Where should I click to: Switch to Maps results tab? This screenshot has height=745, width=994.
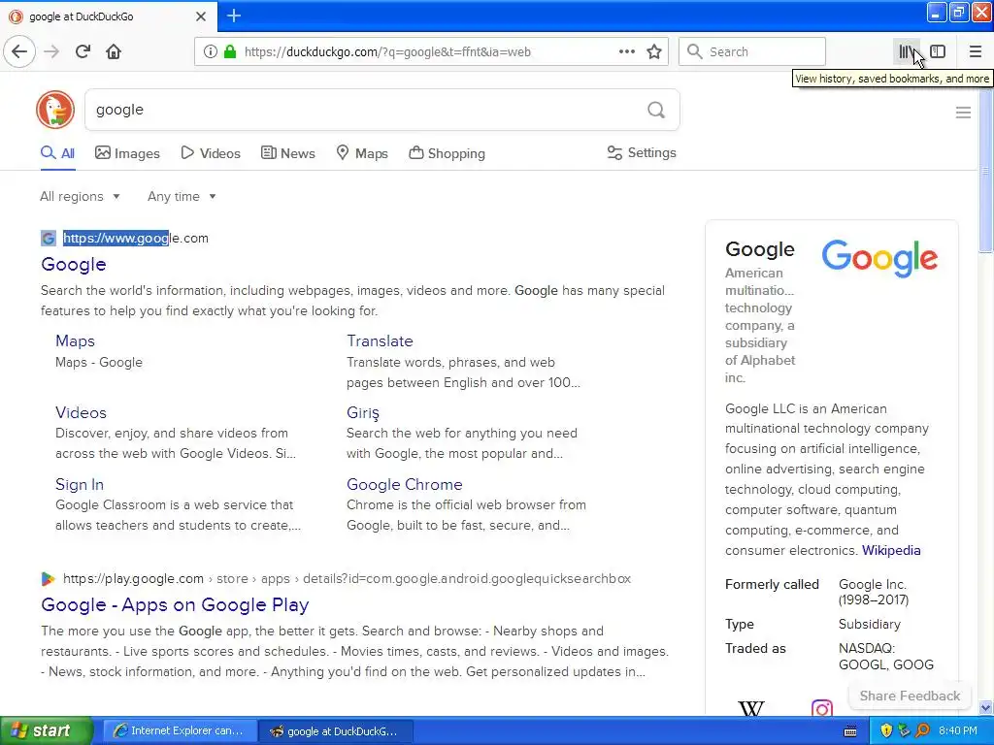tap(362, 153)
